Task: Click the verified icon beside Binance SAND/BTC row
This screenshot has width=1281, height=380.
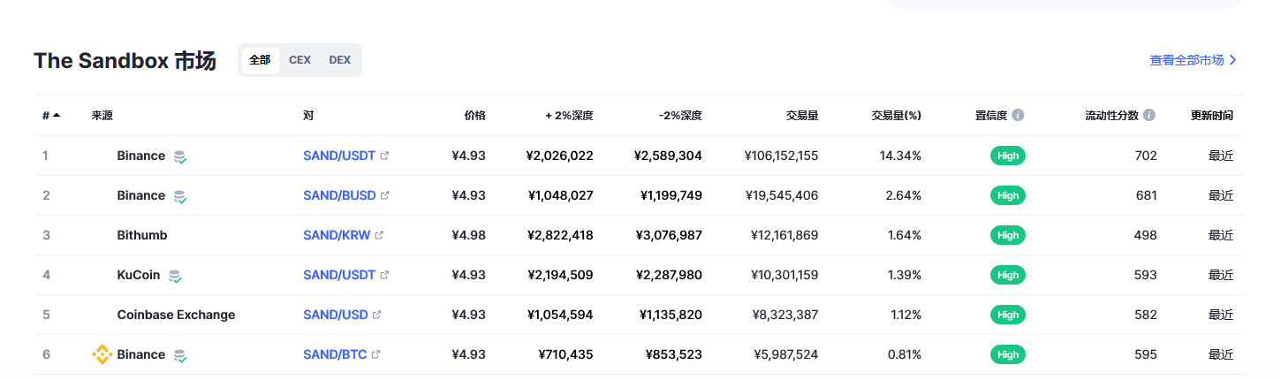Action: (x=179, y=355)
